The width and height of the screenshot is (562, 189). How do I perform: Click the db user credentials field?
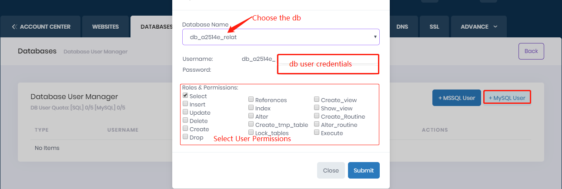328,64
